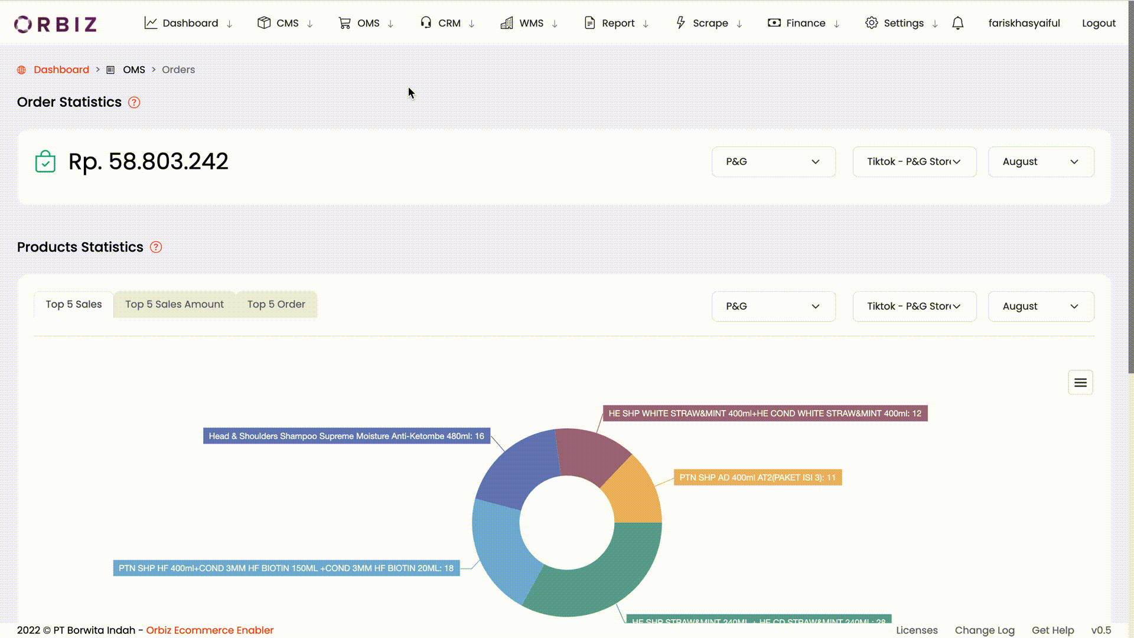1134x638 pixels.
Task: Expand the Dashboard menu arrow
Action: (x=230, y=24)
